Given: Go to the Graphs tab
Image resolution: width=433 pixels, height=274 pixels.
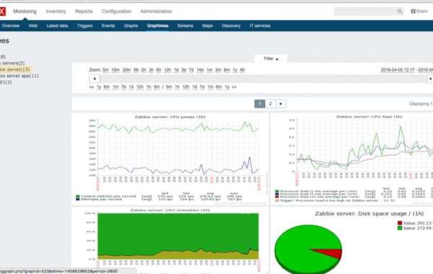Looking at the screenshot, I should [131, 26].
